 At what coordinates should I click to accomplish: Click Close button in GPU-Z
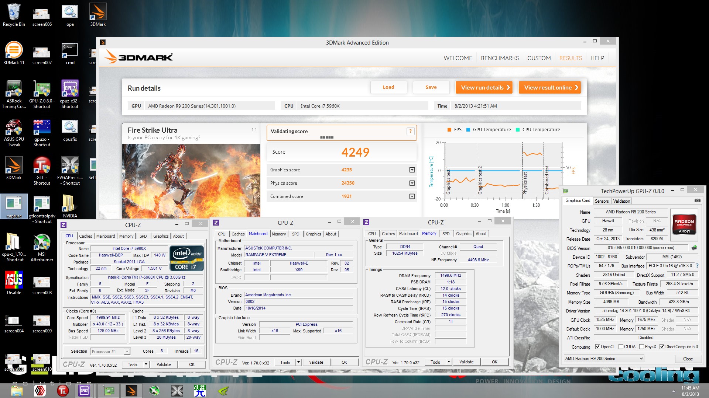[x=688, y=359]
